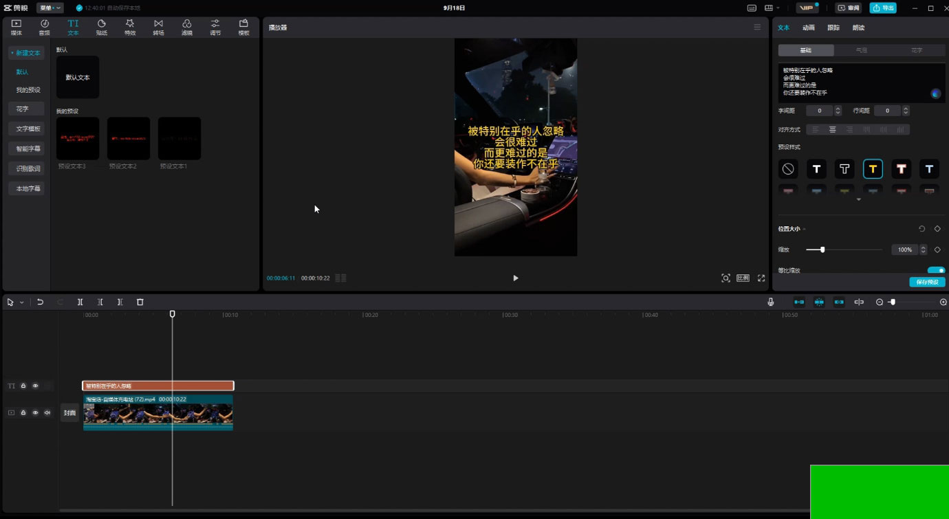The image size is (949, 519).
Task: Click the split clip tool in timeline toolbar
Action: pyautogui.click(x=80, y=302)
